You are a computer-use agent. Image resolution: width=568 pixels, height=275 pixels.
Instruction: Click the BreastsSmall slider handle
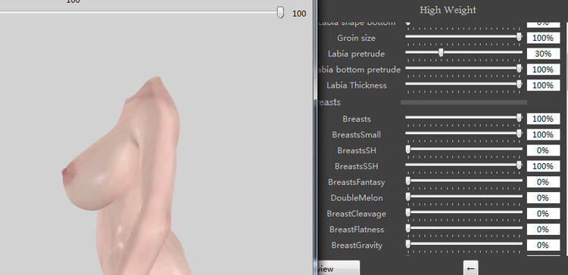pos(519,133)
